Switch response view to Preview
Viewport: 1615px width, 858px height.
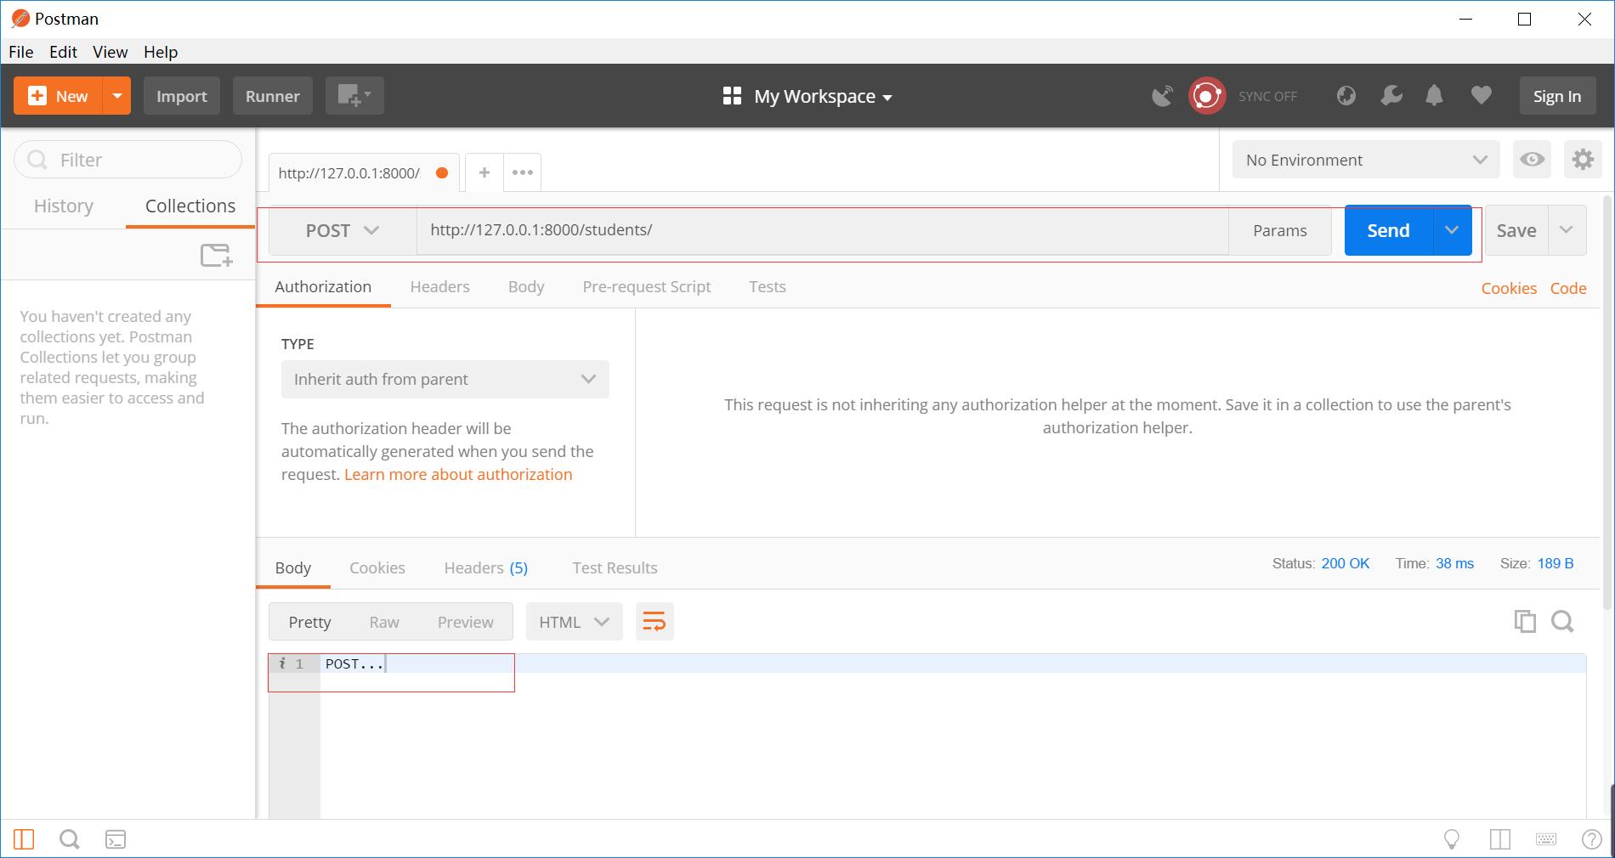466,622
